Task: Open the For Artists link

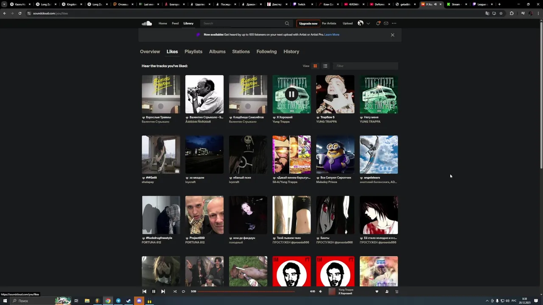Action: pos(329,23)
